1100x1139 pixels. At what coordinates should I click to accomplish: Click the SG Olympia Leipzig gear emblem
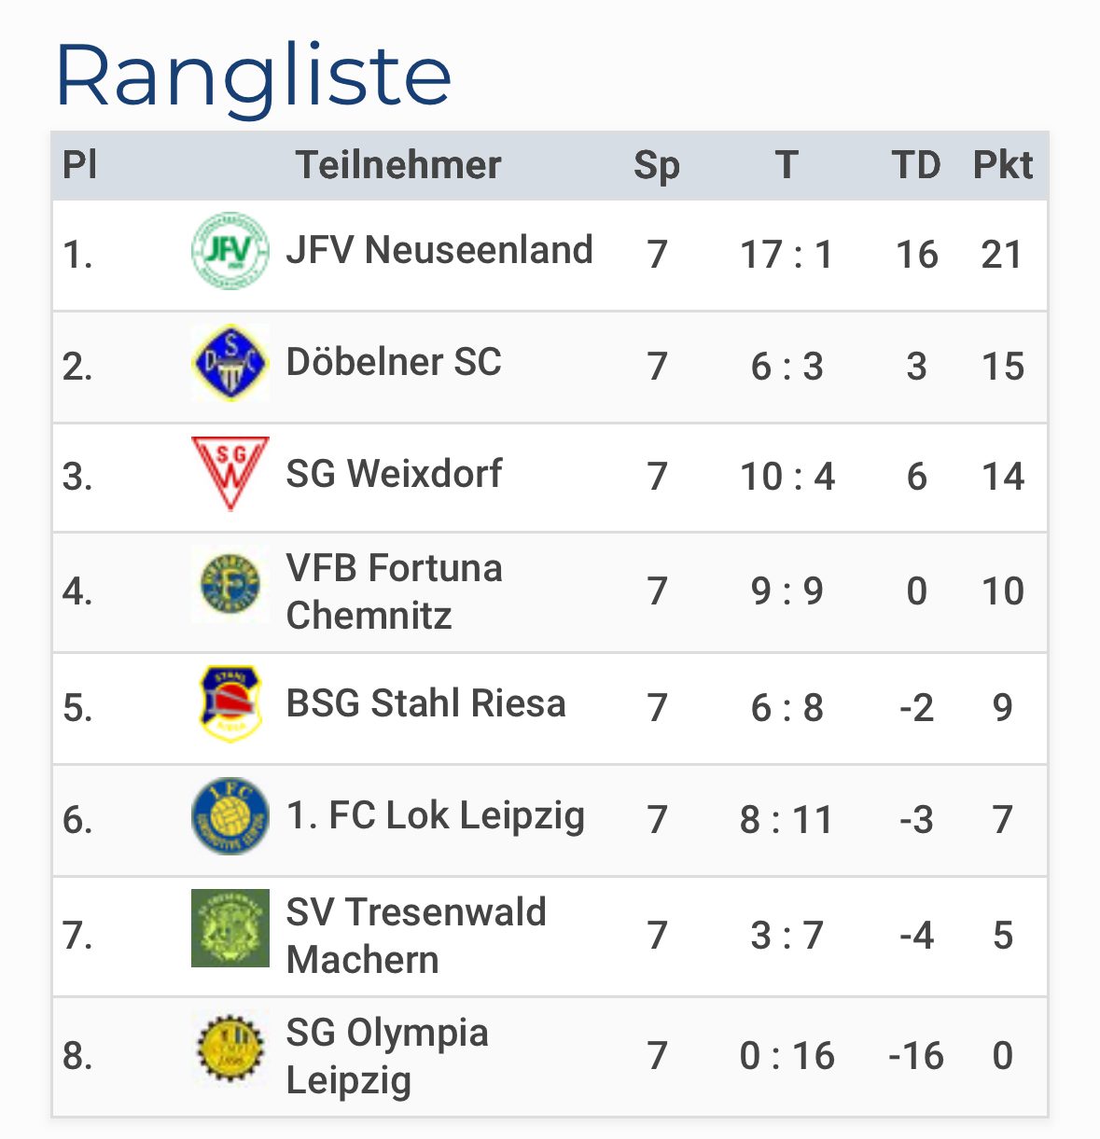[230, 1049]
